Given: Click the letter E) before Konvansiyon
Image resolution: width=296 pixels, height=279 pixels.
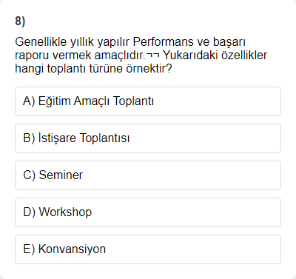Looking at the screenshot, I should (29, 249).
